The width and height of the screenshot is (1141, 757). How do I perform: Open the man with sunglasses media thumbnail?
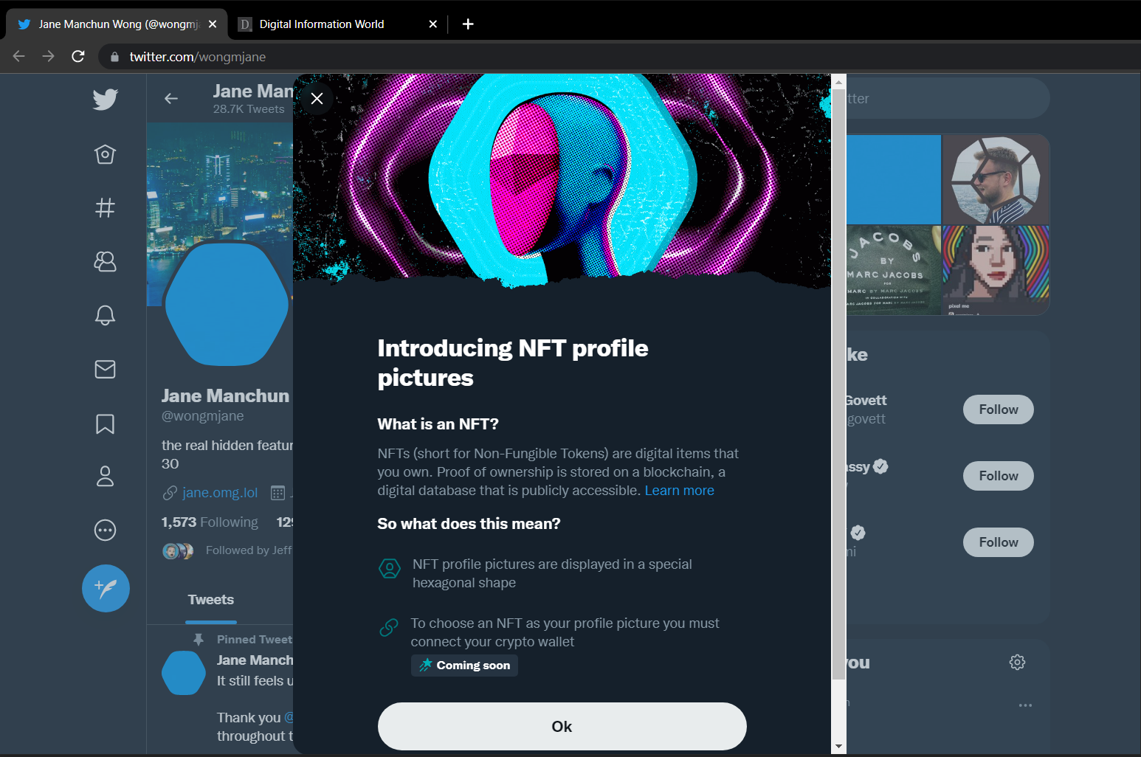coord(996,180)
